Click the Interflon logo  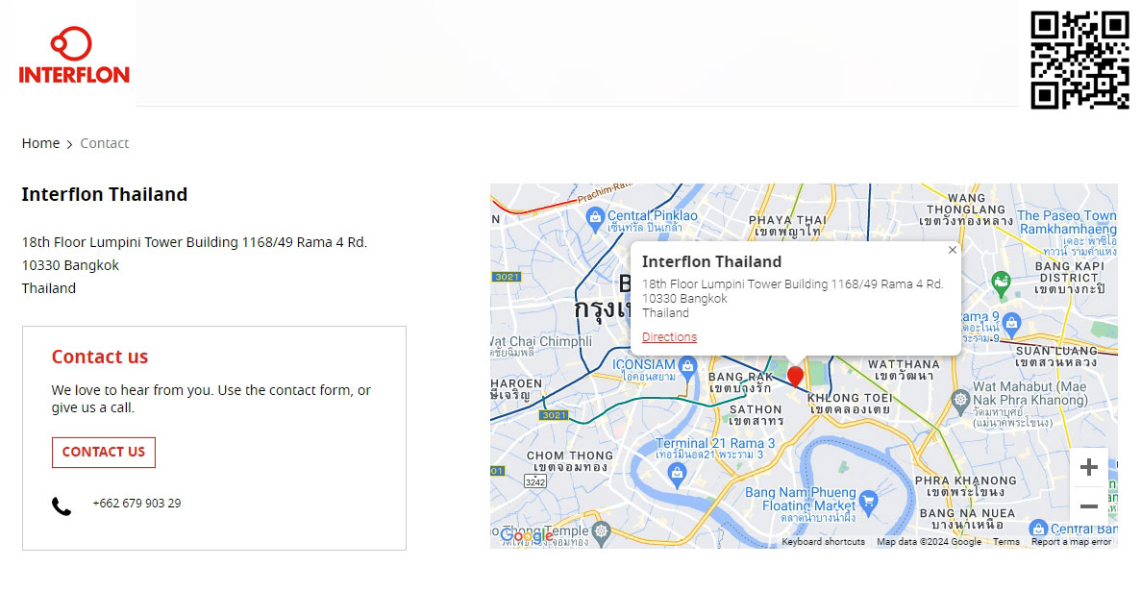pos(73,56)
